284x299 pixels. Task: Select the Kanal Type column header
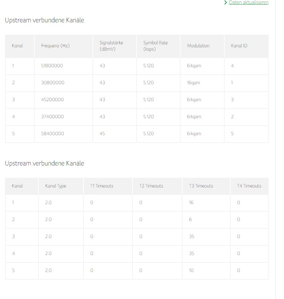(56, 186)
